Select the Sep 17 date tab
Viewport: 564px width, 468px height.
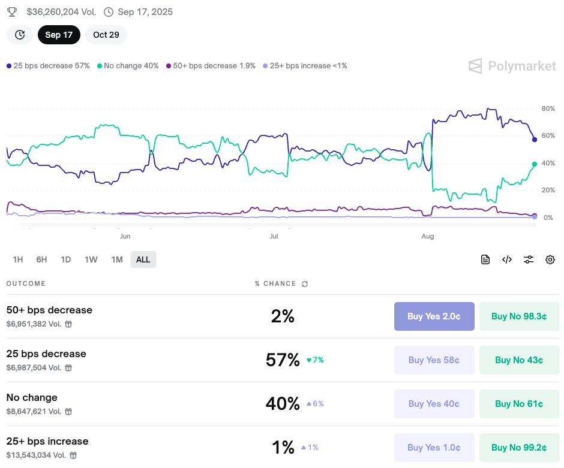tap(59, 35)
